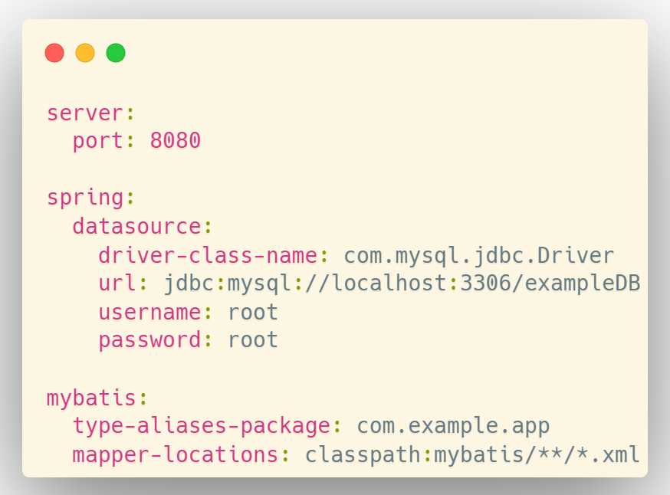
Task: Click the 'mapper-locations' key
Action: pos(176,455)
